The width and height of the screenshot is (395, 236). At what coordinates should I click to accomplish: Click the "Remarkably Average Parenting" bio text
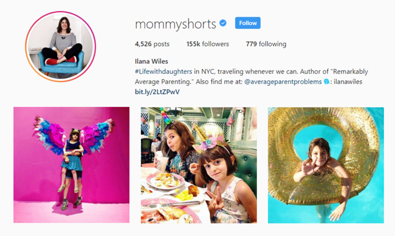pyautogui.click(x=251, y=76)
